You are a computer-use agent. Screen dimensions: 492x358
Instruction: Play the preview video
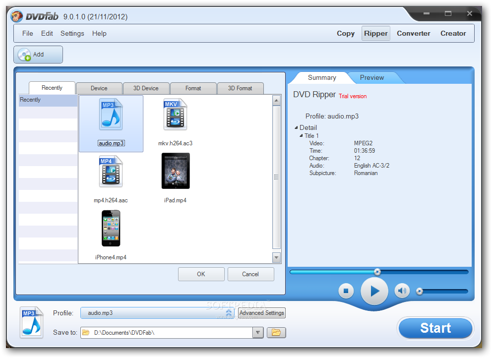[x=374, y=291]
